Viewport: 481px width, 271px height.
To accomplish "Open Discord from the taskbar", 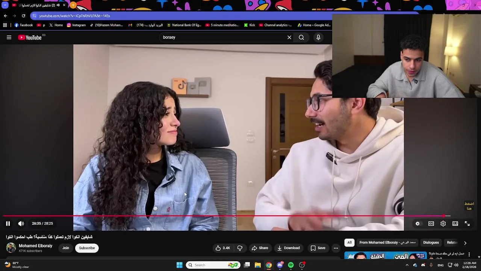I will [x=280, y=265].
